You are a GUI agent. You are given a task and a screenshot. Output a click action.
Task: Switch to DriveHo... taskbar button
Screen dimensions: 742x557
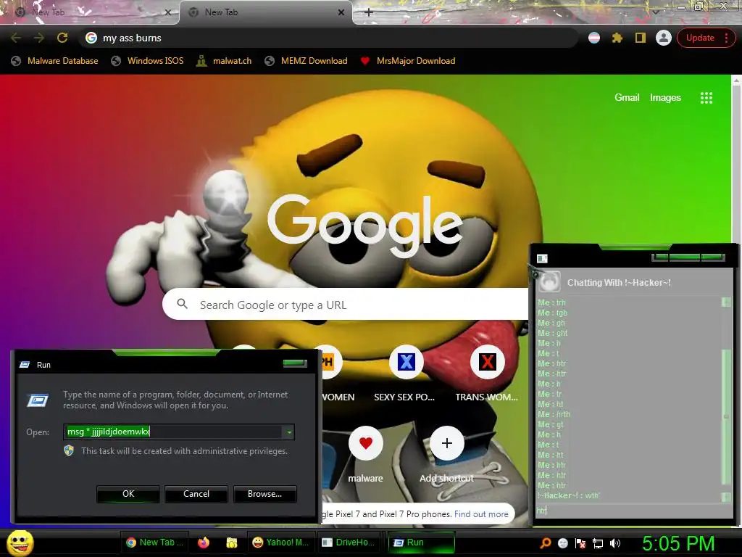tap(349, 542)
